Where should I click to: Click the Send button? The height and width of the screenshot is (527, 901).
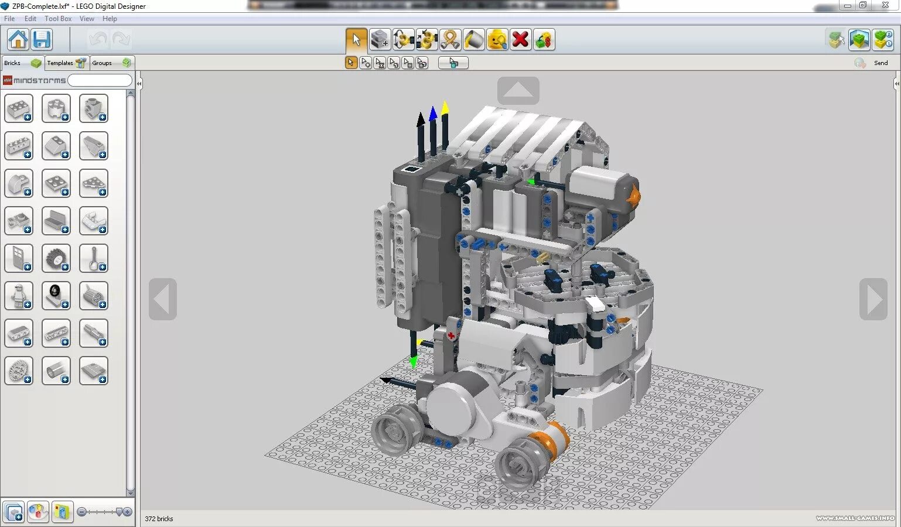click(x=880, y=63)
